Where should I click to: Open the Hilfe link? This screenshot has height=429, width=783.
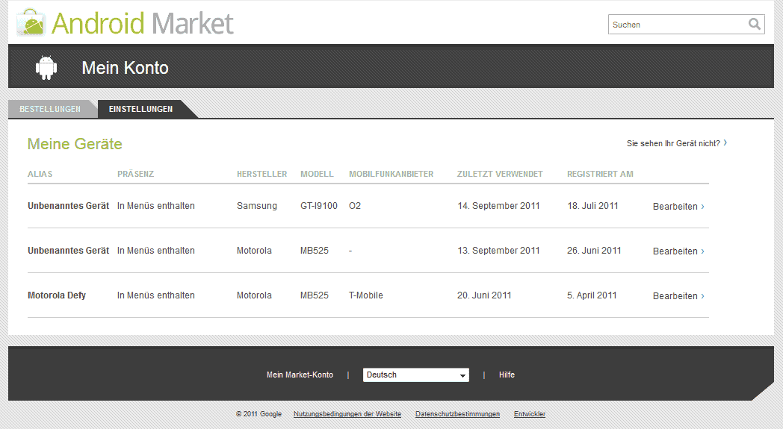click(507, 375)
